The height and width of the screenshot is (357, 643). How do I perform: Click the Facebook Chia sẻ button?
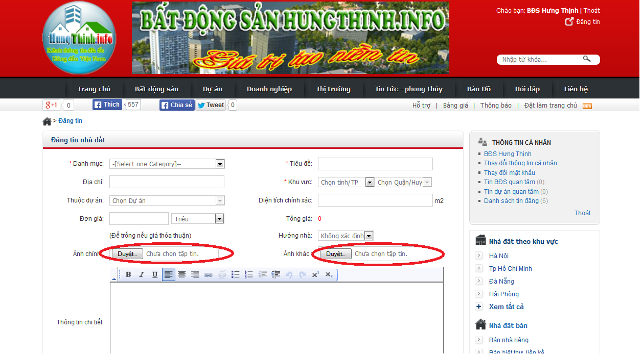[x=177, y=105]
